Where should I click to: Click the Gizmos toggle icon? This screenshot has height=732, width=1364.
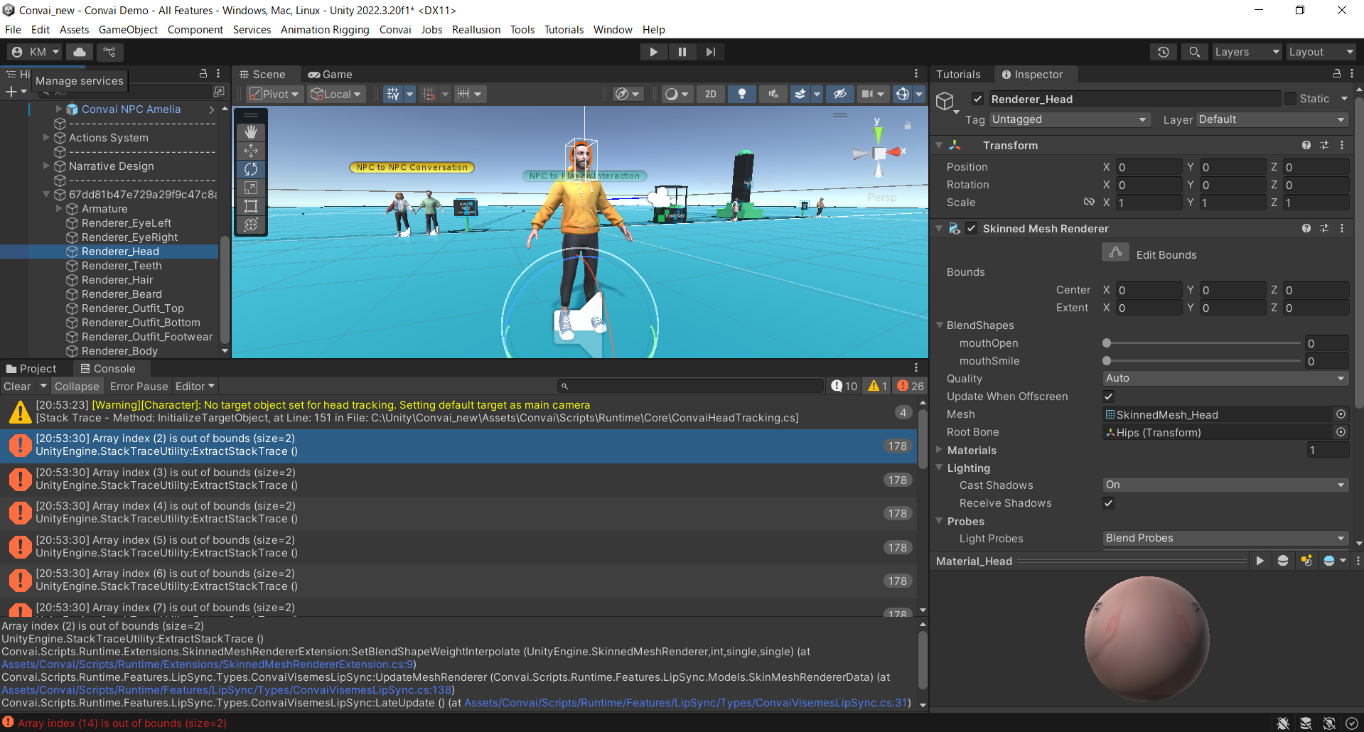point(902,94)
